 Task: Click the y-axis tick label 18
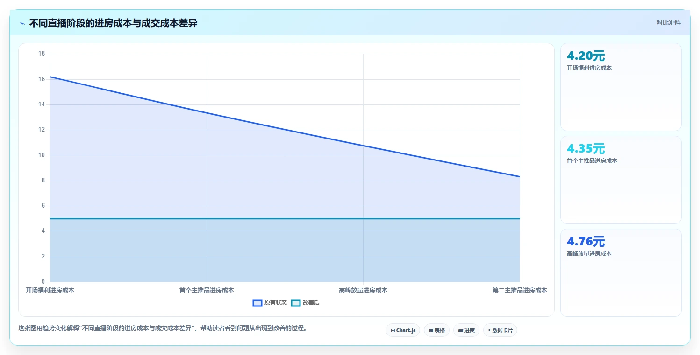click(x=42, y=54)
